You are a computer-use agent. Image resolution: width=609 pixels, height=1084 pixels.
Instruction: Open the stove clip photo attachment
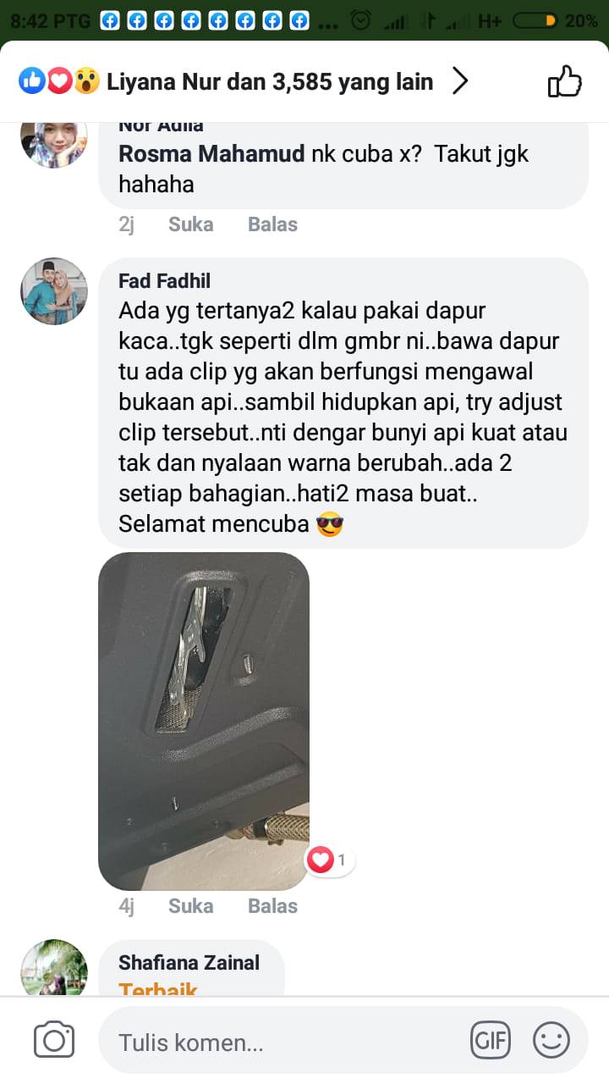click(x=204, y=721)
